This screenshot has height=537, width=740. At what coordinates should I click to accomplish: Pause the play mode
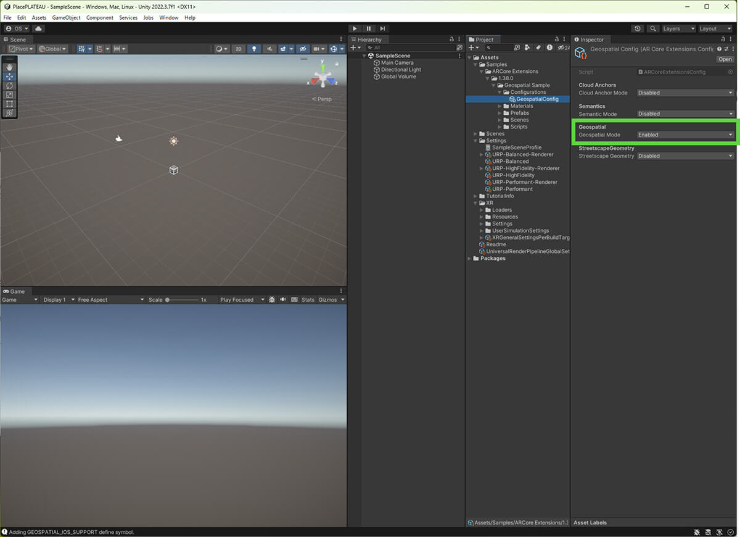(x=369, y=28)
